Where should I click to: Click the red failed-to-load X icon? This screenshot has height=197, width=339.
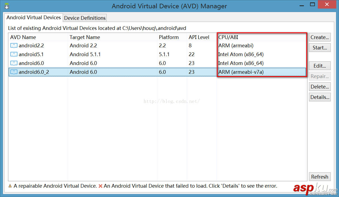pos(100,186)
